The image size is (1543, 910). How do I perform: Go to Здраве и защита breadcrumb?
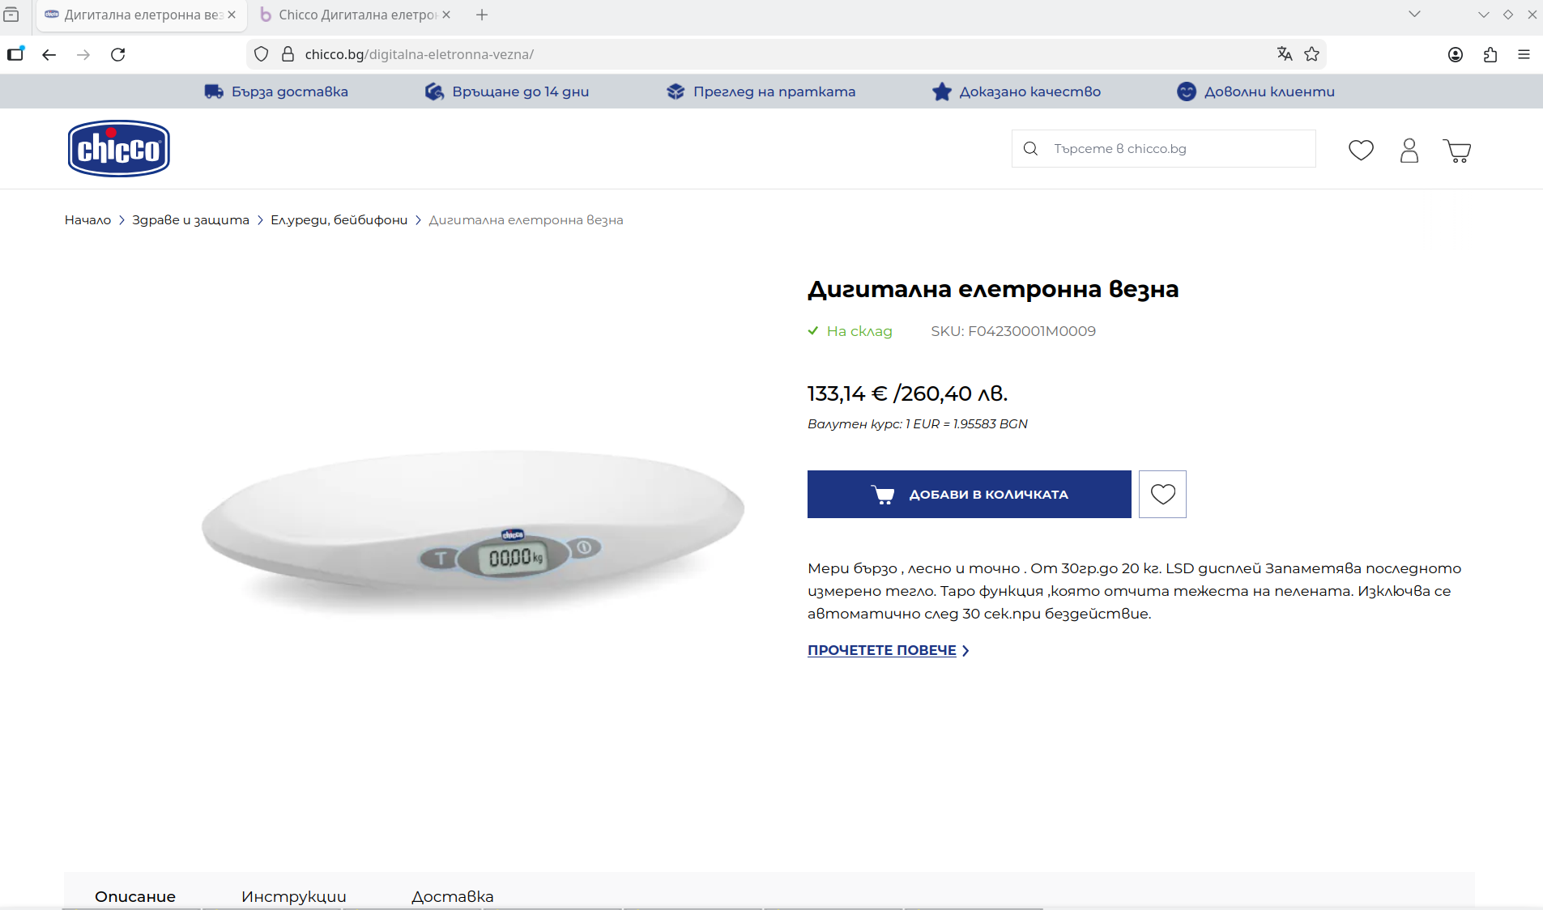(191, 220)
